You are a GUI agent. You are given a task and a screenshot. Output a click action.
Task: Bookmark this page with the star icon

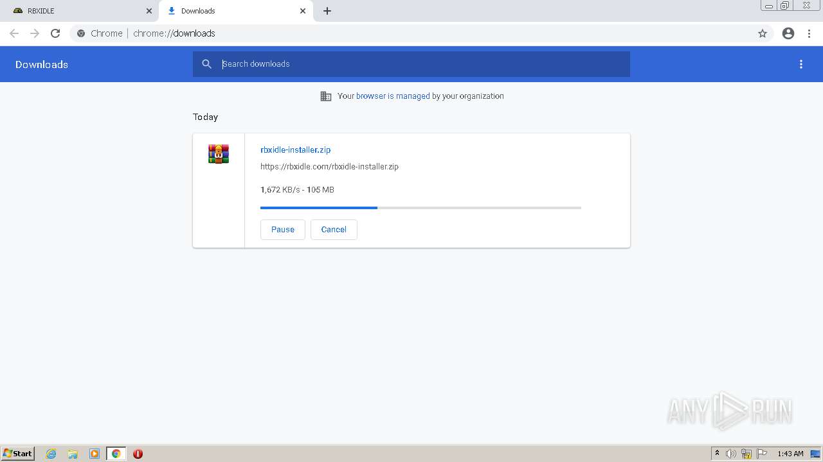[x=763, y=33]
